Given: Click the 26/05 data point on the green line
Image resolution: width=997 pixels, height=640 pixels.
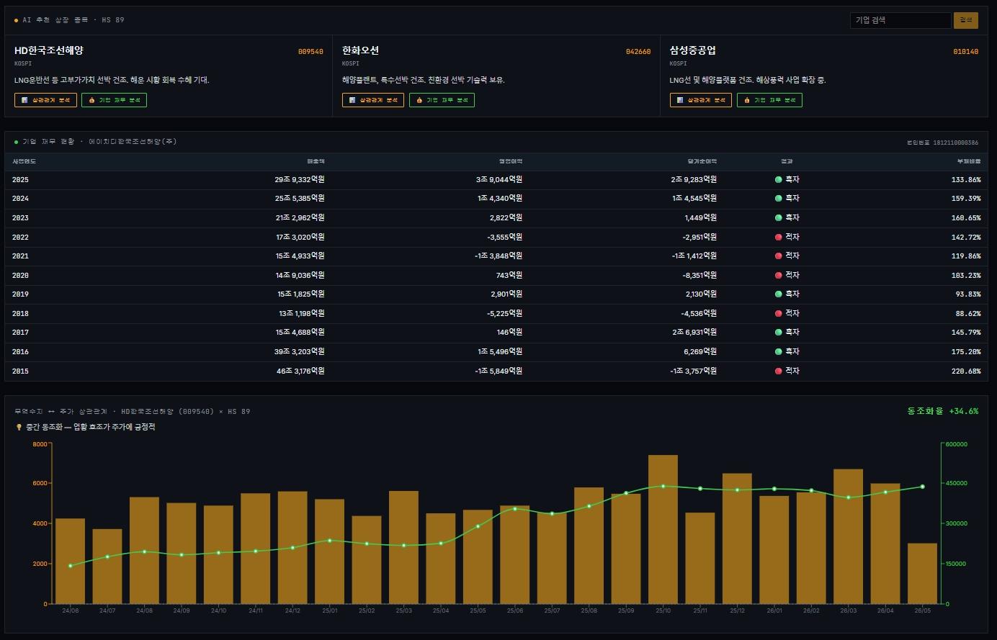Looking at the screenshot, I should [922, 487].
